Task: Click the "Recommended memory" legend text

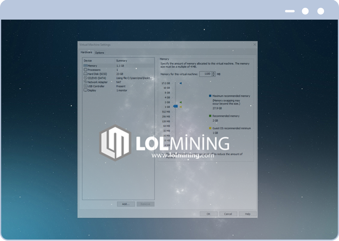Action: [226, 116]
